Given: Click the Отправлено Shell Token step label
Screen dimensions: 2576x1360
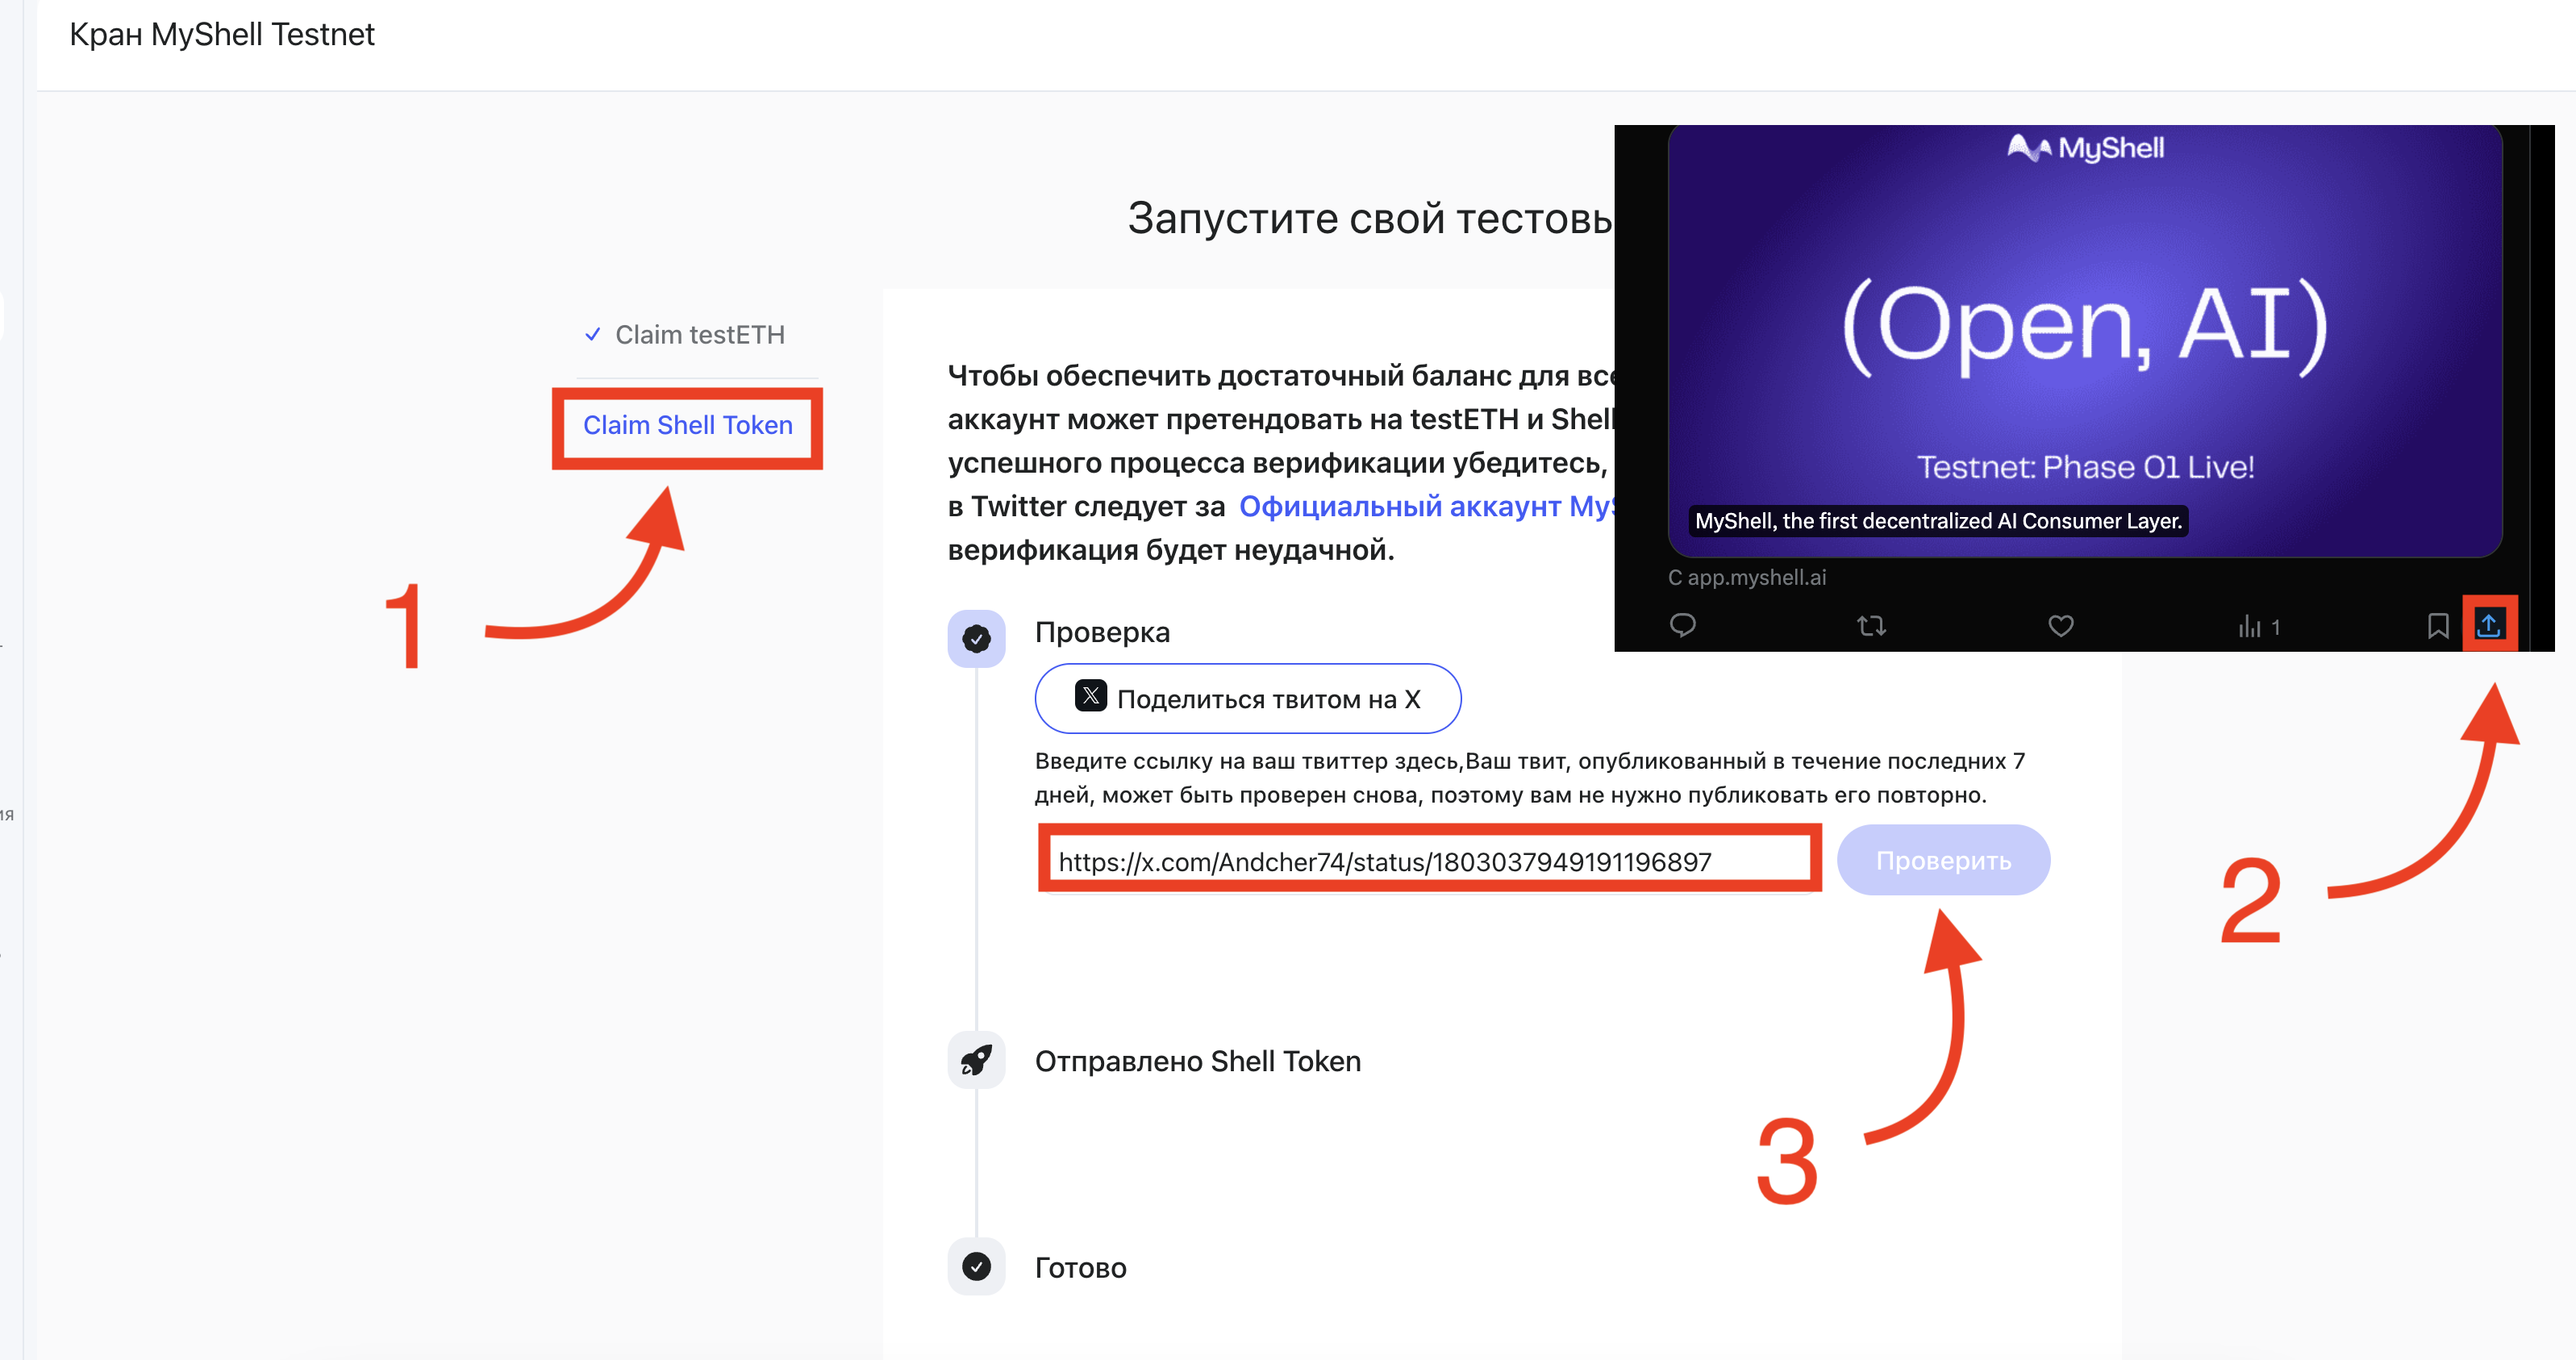Looking at the screenshot, I should tap(1197, 1061).
